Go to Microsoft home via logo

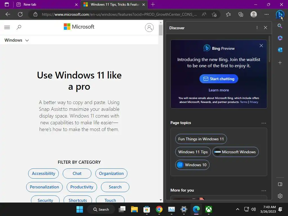tap(79, 27)
